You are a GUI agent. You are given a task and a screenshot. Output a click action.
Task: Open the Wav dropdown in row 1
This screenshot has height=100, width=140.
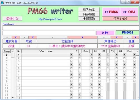coord(72,55)
